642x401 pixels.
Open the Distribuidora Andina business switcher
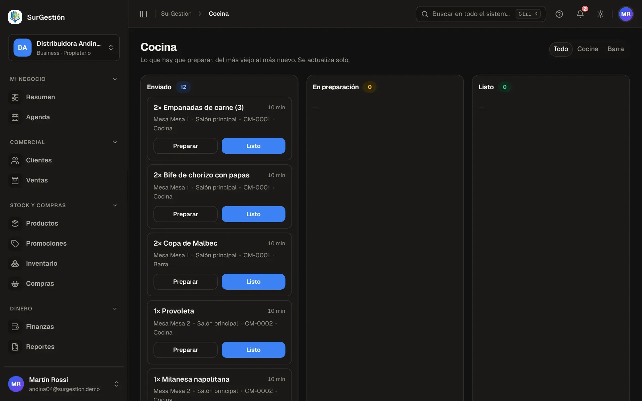(x=64, y=48)
